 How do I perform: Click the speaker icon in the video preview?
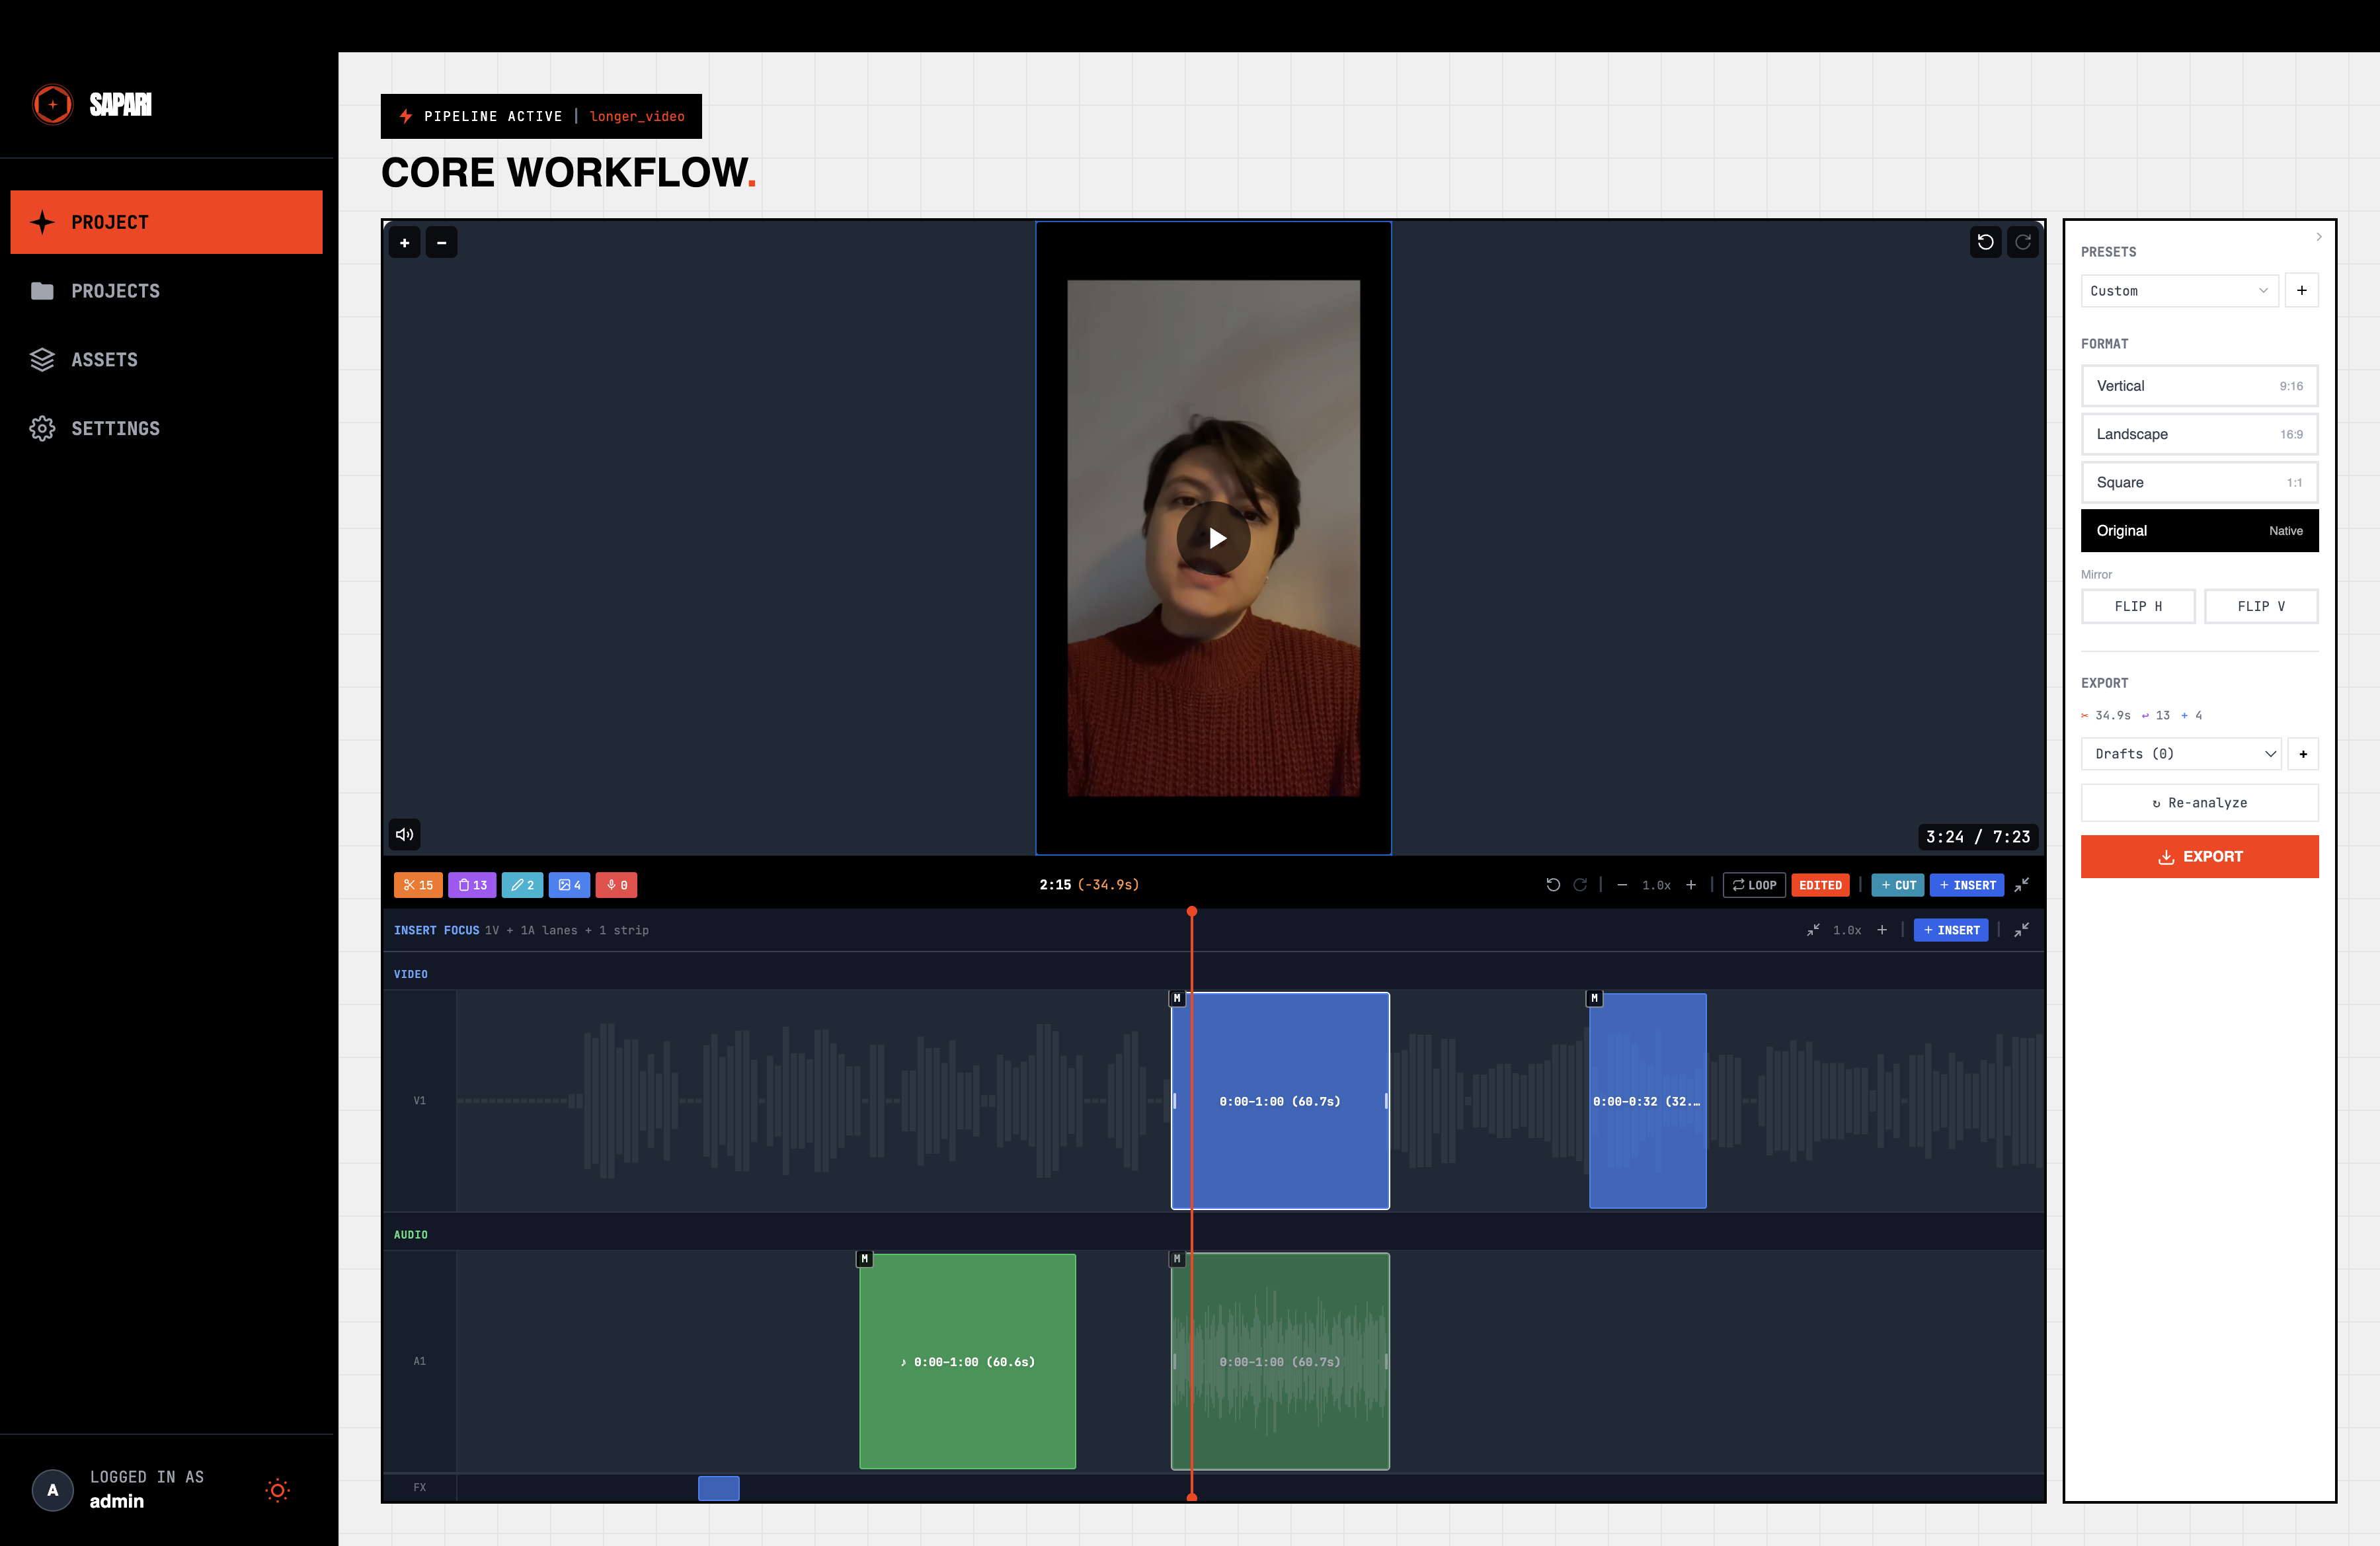tap(404, 834)
